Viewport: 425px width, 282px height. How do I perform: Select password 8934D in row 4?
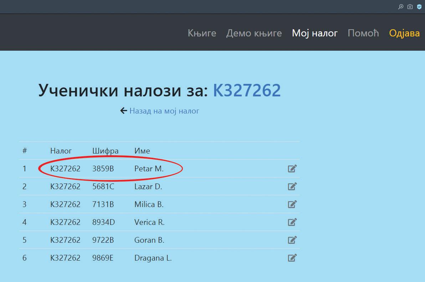pyautogui.click(x=103, y=222)
